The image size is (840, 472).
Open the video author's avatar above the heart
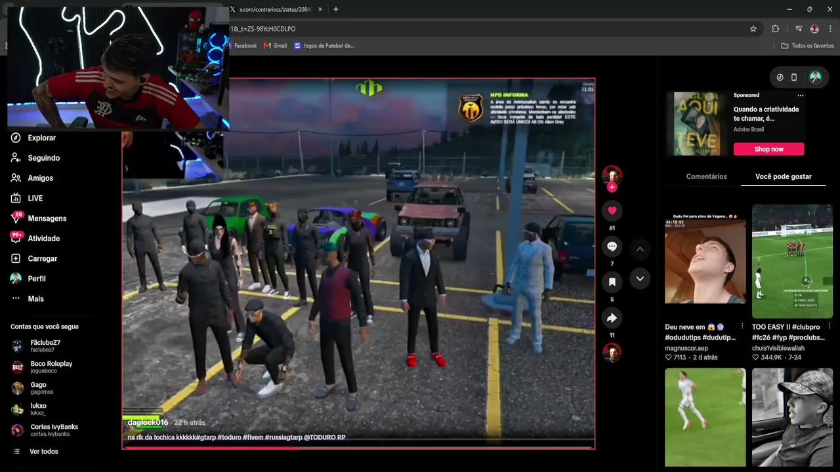tap(612, 175)
